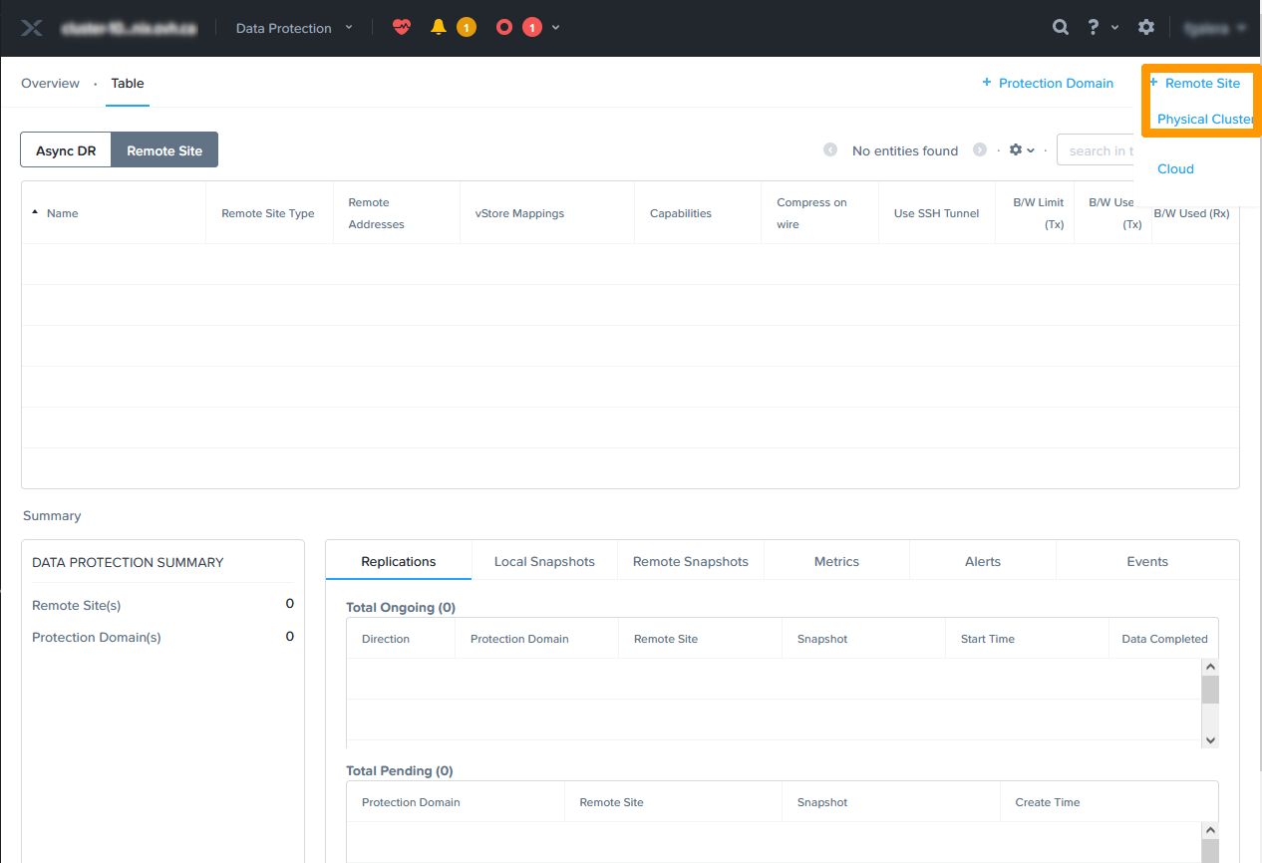Open settings via the gear icon
Screen dimensions: 1262x863
(1146, 28)
